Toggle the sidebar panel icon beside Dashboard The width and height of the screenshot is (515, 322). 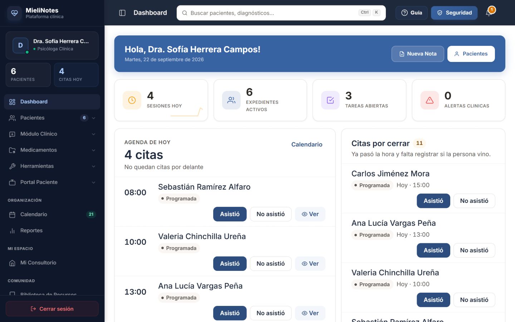(x=122, y=13)
